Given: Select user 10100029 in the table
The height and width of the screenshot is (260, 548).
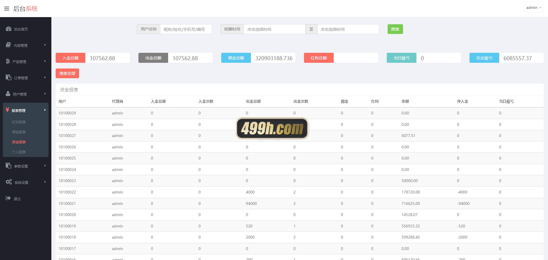Looking at the screenshot, I should [x=67, y=113].
